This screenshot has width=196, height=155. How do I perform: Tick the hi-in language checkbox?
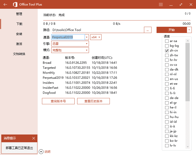coord(167,112)
